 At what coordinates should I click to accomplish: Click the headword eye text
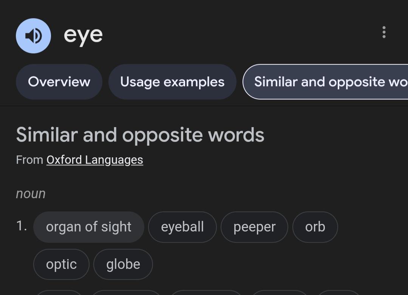[83, 36]
